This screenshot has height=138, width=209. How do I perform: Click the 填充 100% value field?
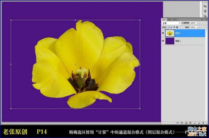pos(193,27)
